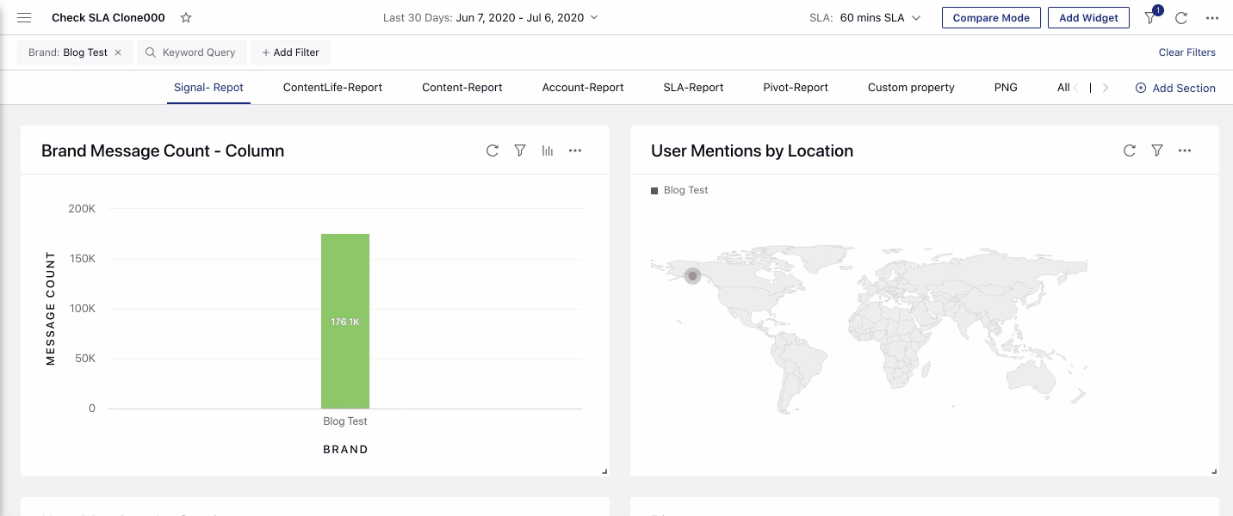Click the Brand Message Count - Column title
Image resolution: width=1233 pixels, height=516 pixels.
point(163,150)
